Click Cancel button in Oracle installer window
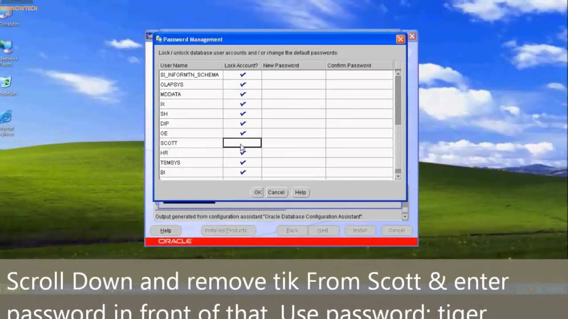Viewport: 568px width, 319px height. pos(396,230)
